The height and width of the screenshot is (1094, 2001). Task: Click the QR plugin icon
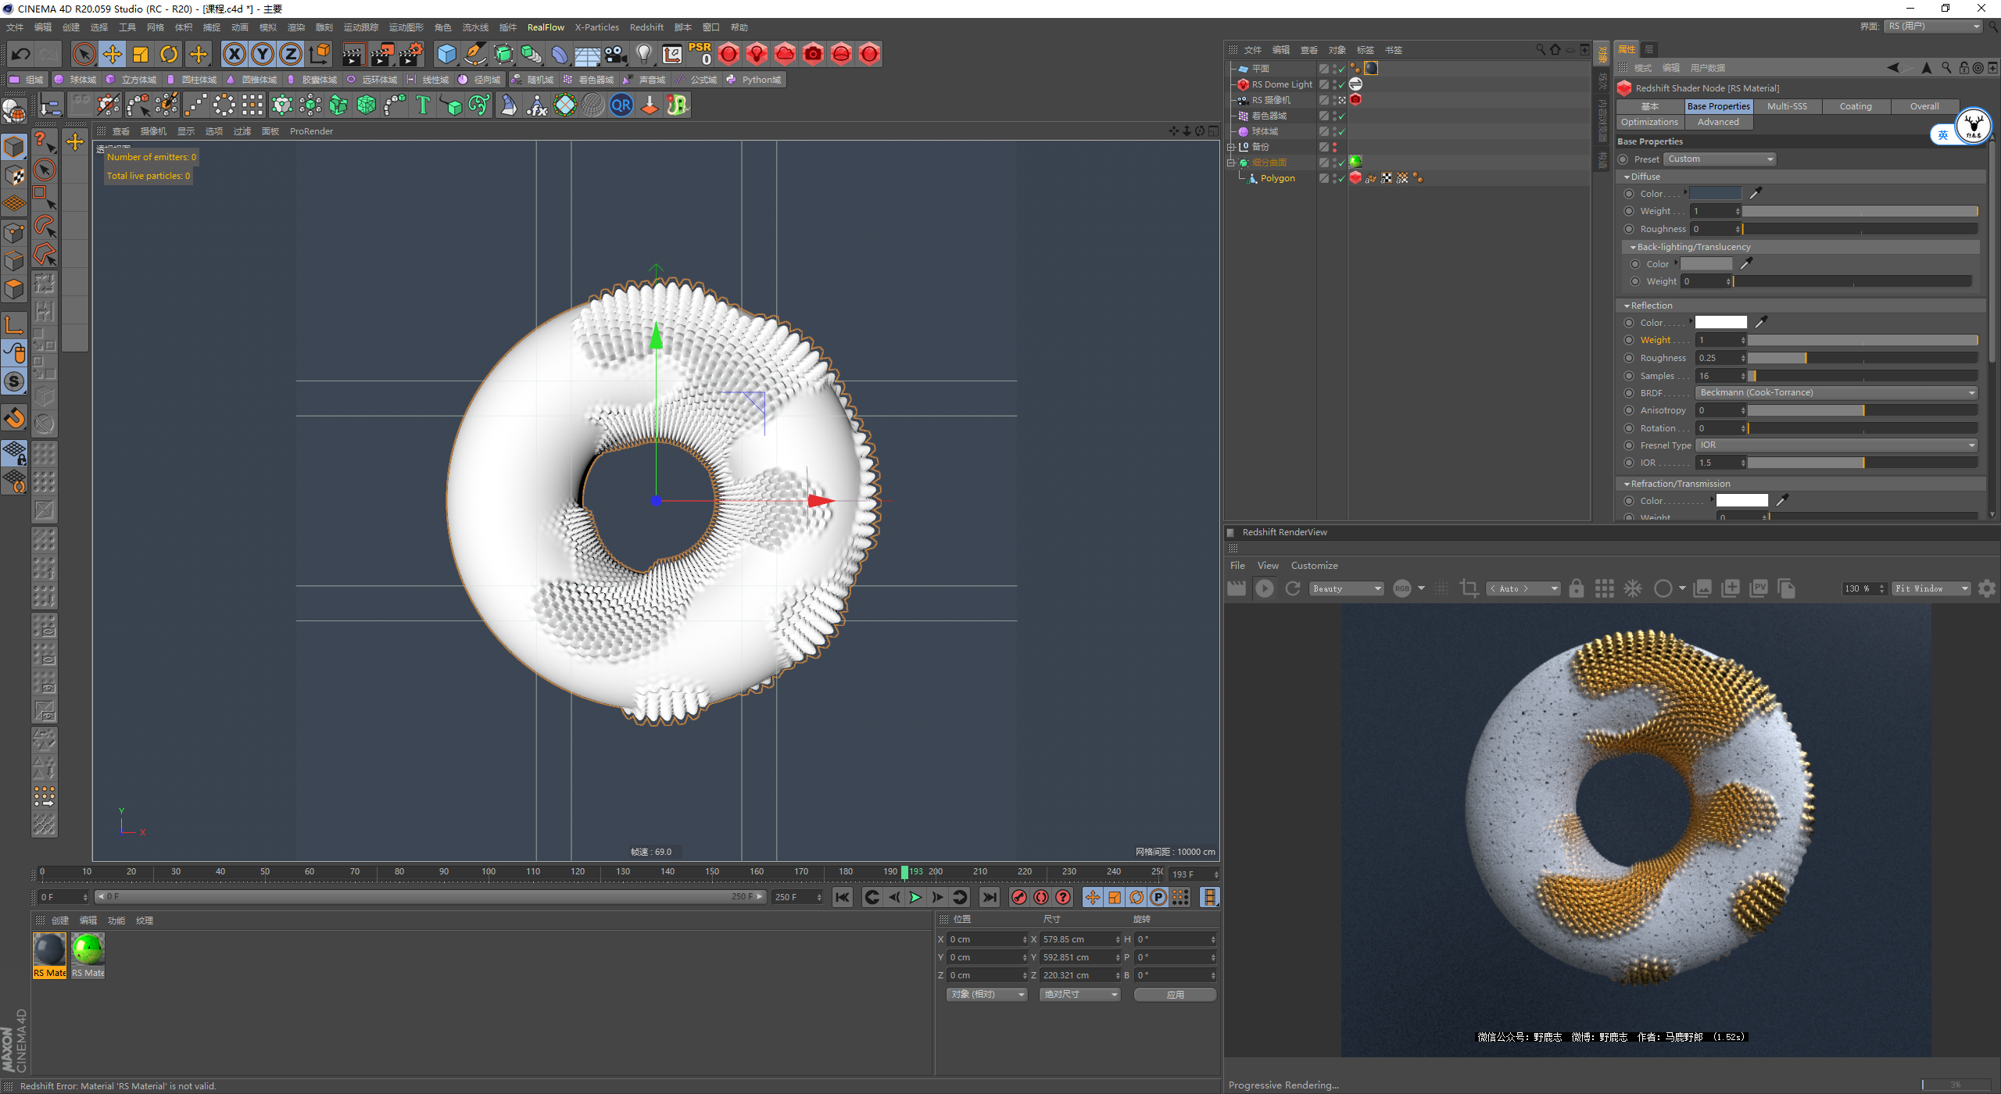621,105
